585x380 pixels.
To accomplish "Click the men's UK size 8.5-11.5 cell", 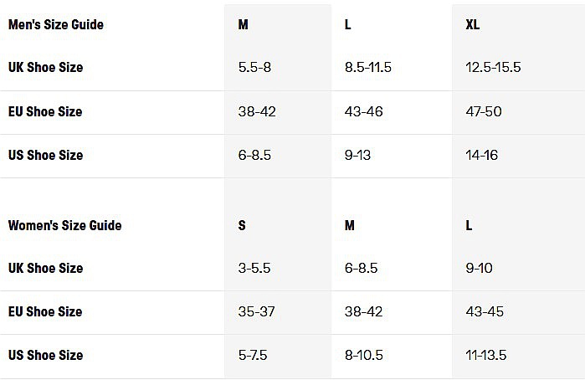I will pos(368,67).
